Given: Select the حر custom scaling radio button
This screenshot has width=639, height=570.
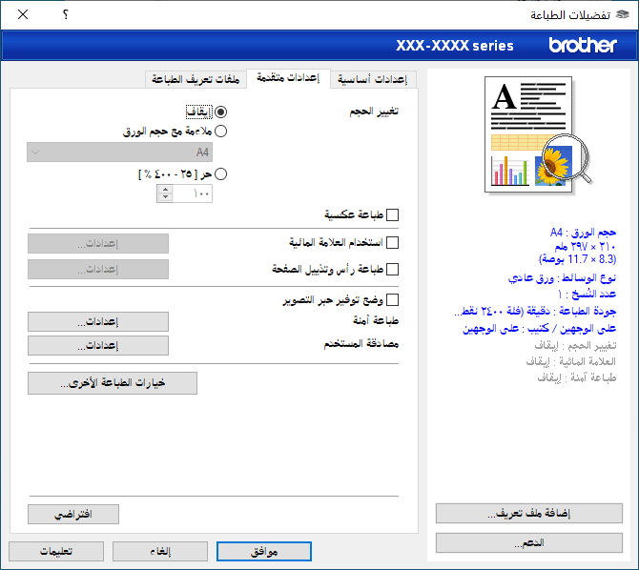Looking at the screenshot, I should [221, 174].
